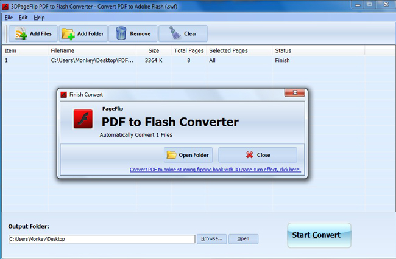Click Open Folder in Finish Convert dialog
Image resolution: width=396 pixels, height=259 pixels.
(188, 155)
